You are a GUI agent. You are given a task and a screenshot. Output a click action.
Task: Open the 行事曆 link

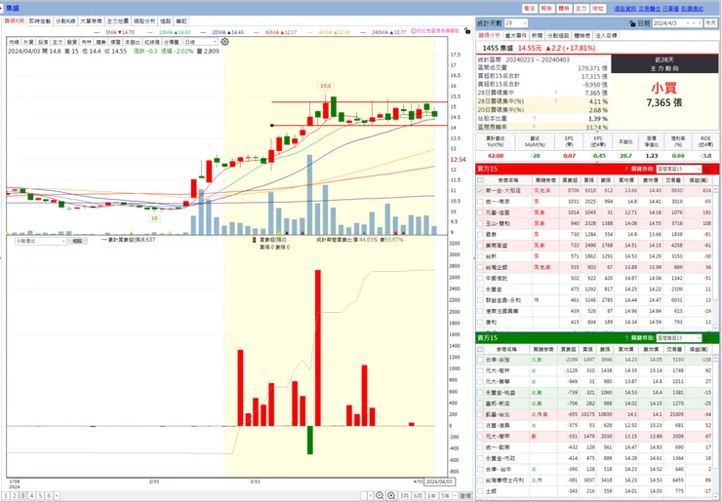point(671,8)
